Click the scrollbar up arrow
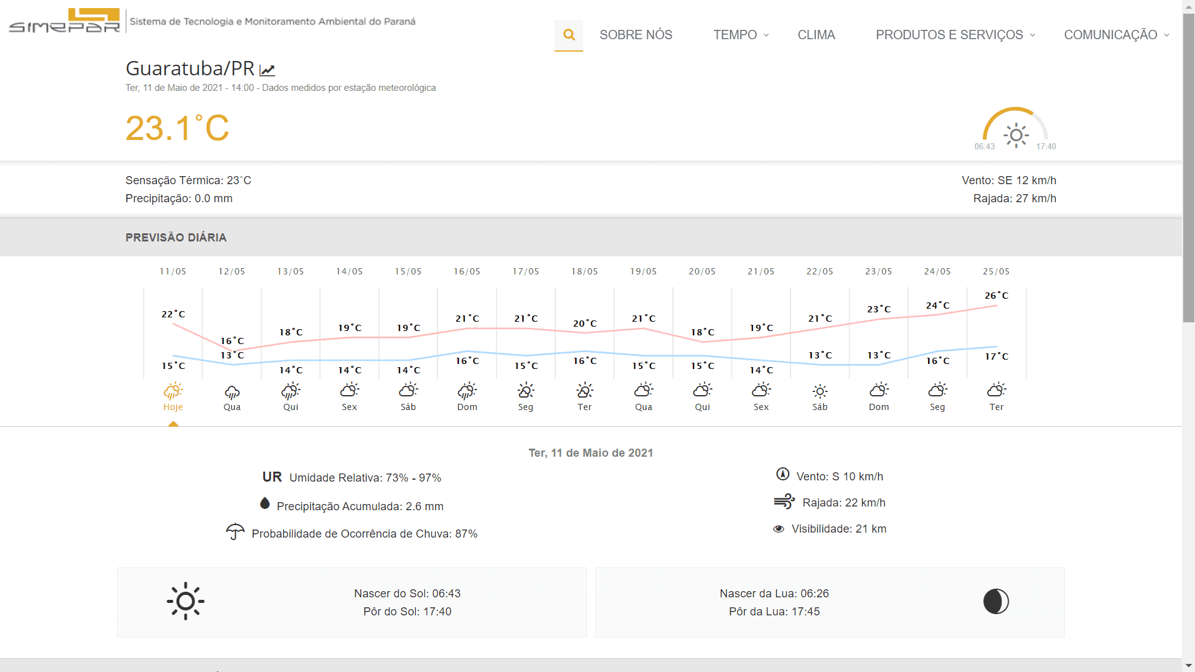The height and width of the screenshot is (672, 1195). tap(1188, 6)
